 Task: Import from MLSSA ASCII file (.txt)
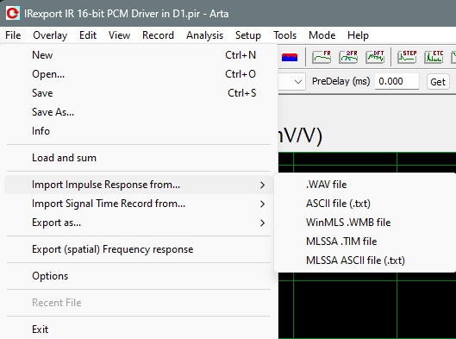point(365,261)
